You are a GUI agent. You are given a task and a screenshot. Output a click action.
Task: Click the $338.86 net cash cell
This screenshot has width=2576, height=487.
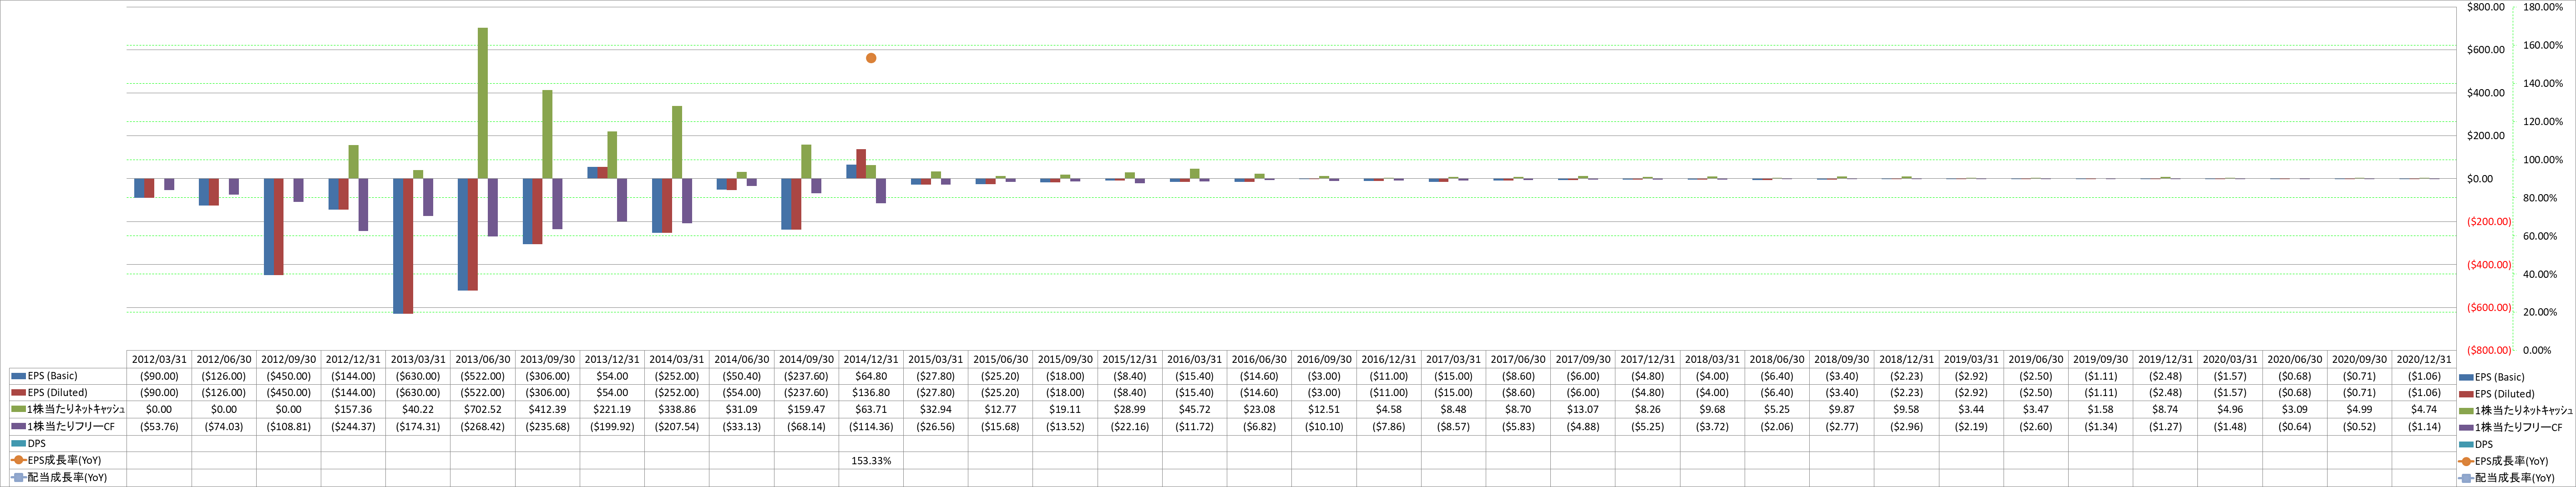tap(677, 410)
